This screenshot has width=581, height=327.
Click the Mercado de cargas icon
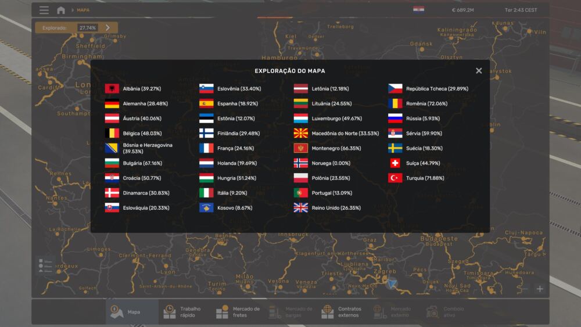click(275, 312)
